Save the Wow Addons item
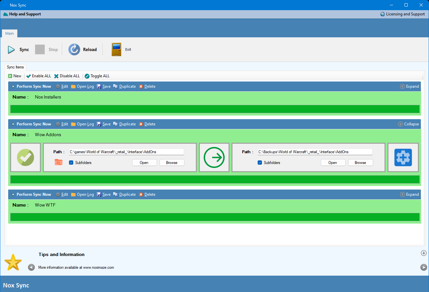Screen dimensions: 429x292 click(x=104, y=124)
